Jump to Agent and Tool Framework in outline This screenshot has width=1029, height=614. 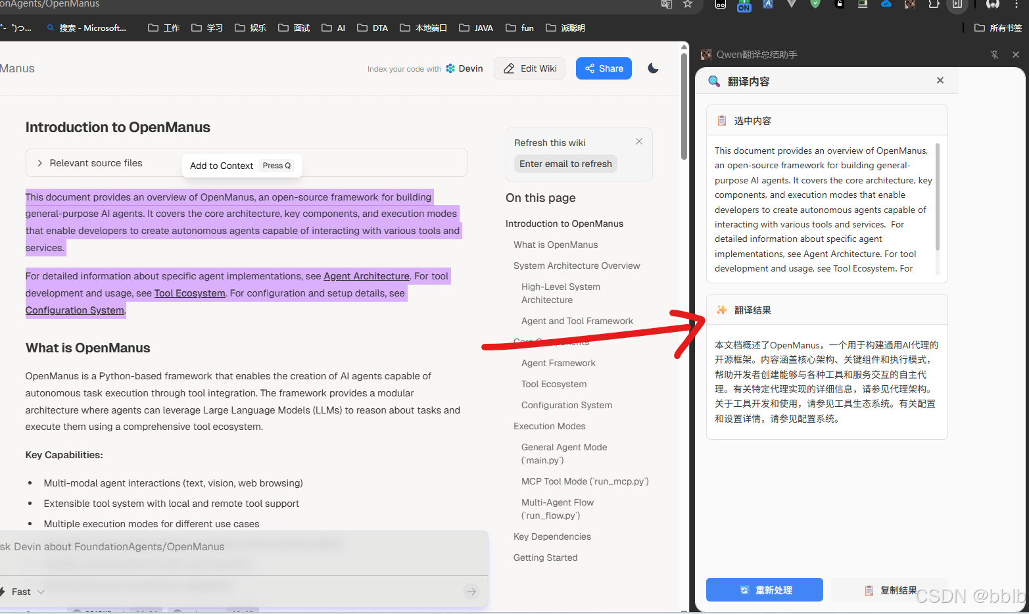[x=577, y=321]
